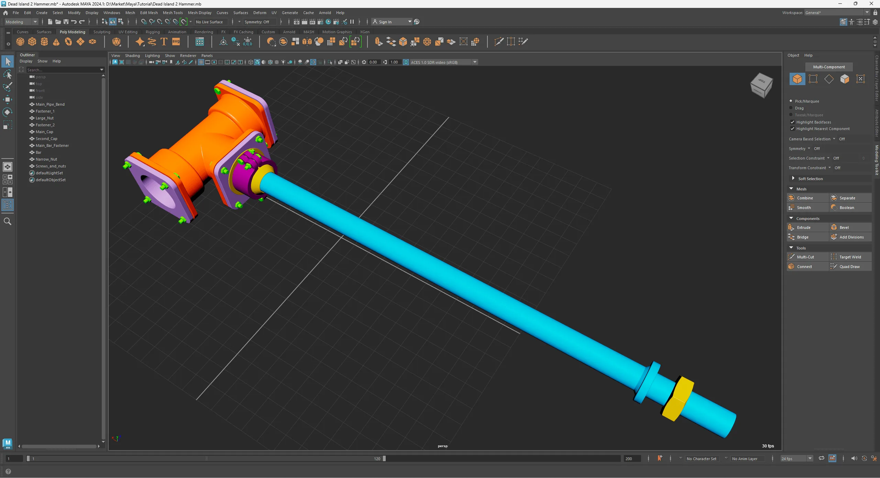Open the Mesh Tools menu
Image resolution: width=880 pixels, height=478 pixels.
tap(173, 13)
